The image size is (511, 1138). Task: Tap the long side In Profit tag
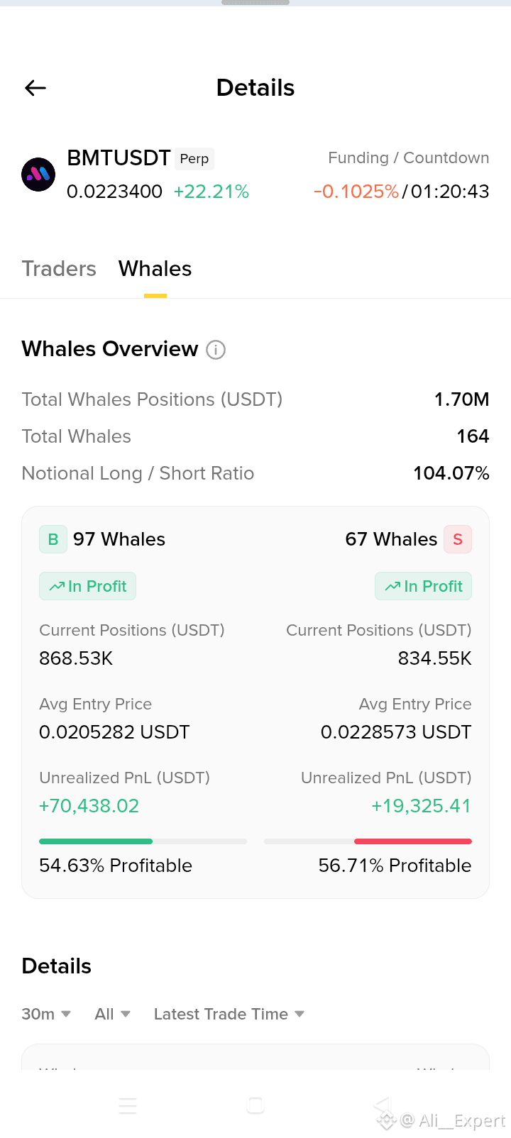point(88,586)
